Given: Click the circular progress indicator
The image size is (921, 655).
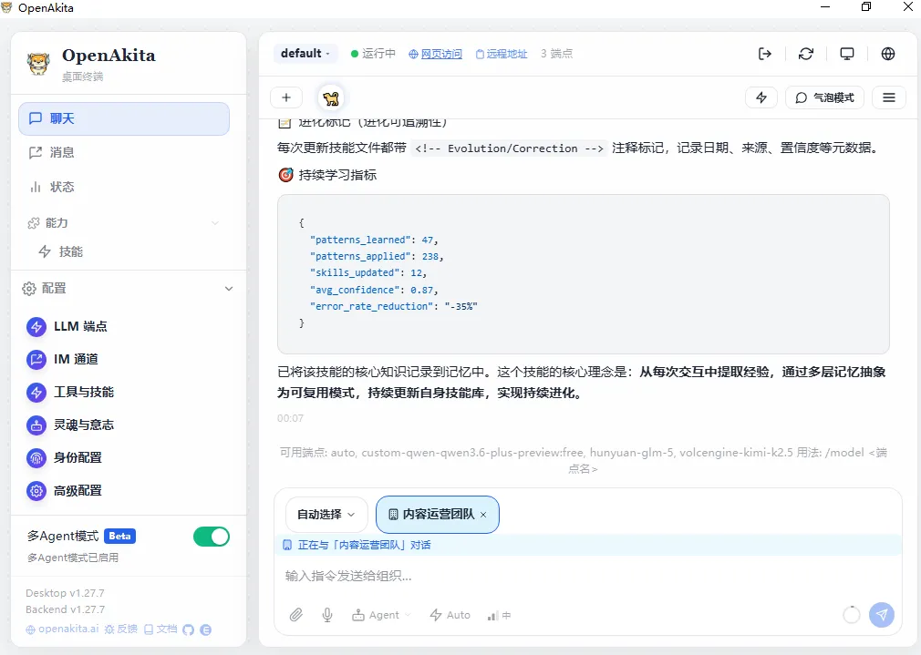Looking at the screenshot, I should click(852, 615).
